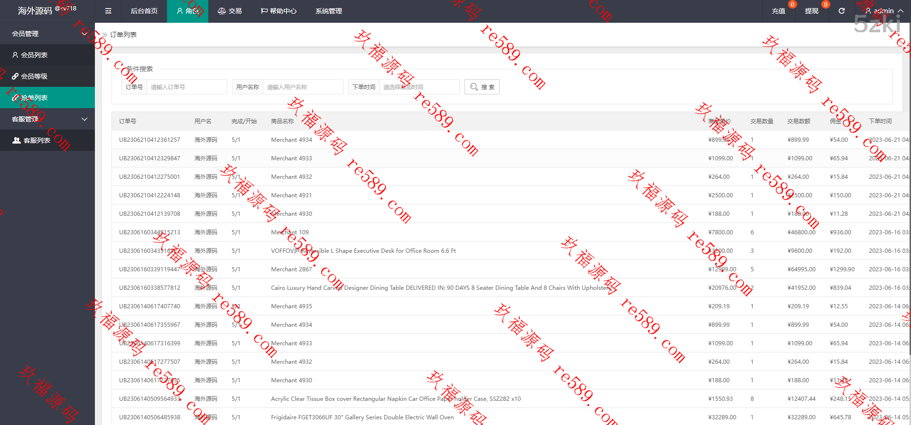Viewport: 911px width, 425px height.
Task: Open the 系统管理 menu
Action: pyautogui.click(x=328, y=11)
